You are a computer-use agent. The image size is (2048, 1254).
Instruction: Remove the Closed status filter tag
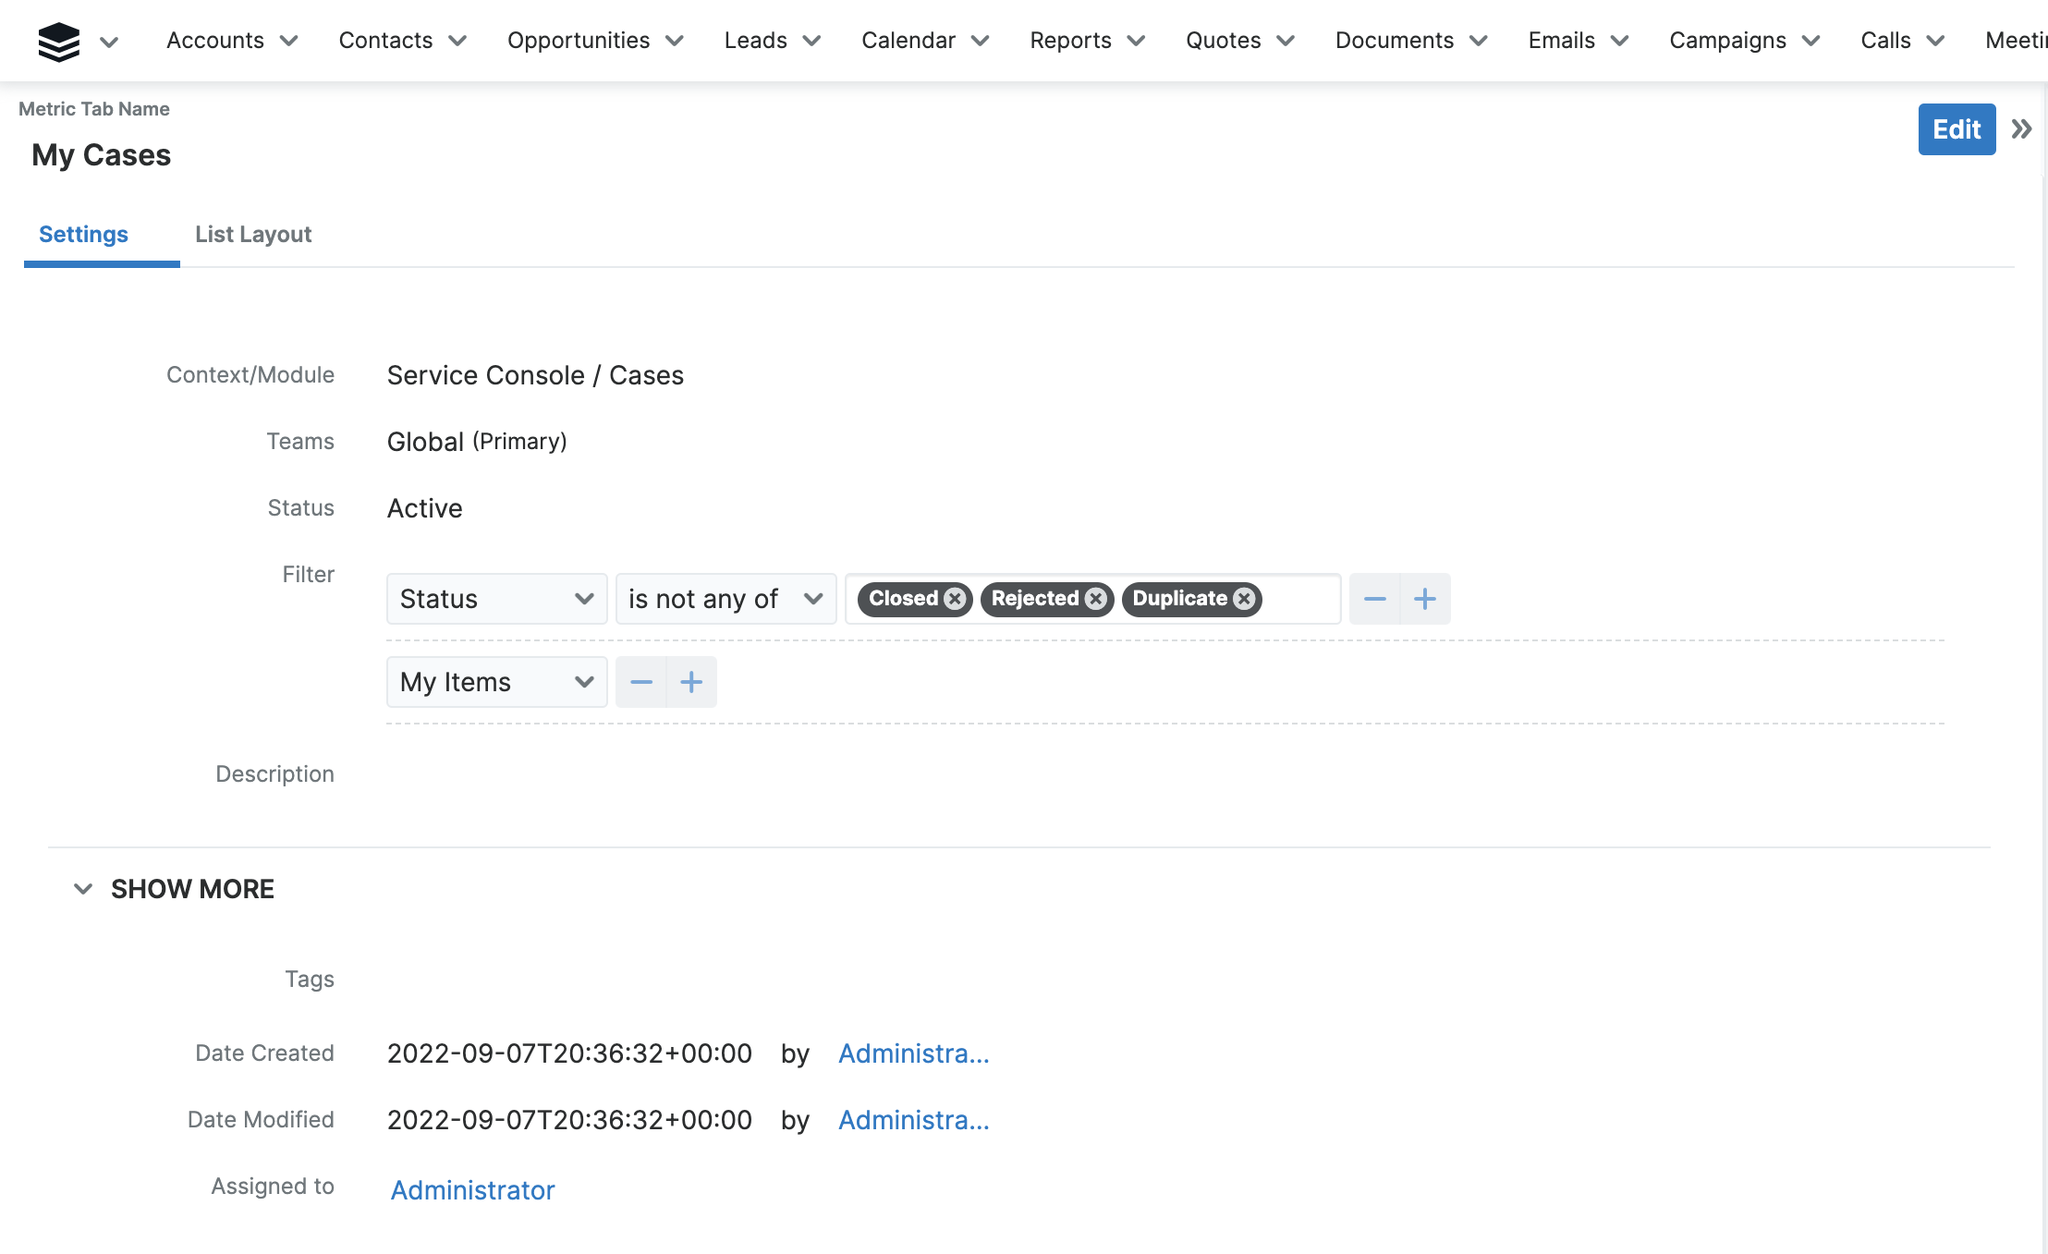click(955, 599)
